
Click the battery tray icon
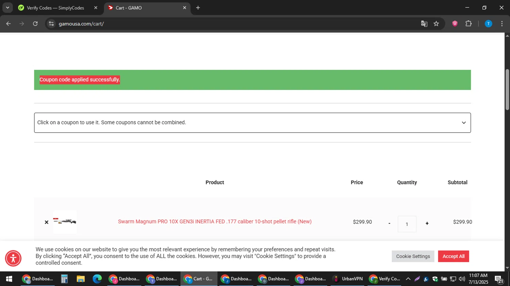click(x=444, y=279)
